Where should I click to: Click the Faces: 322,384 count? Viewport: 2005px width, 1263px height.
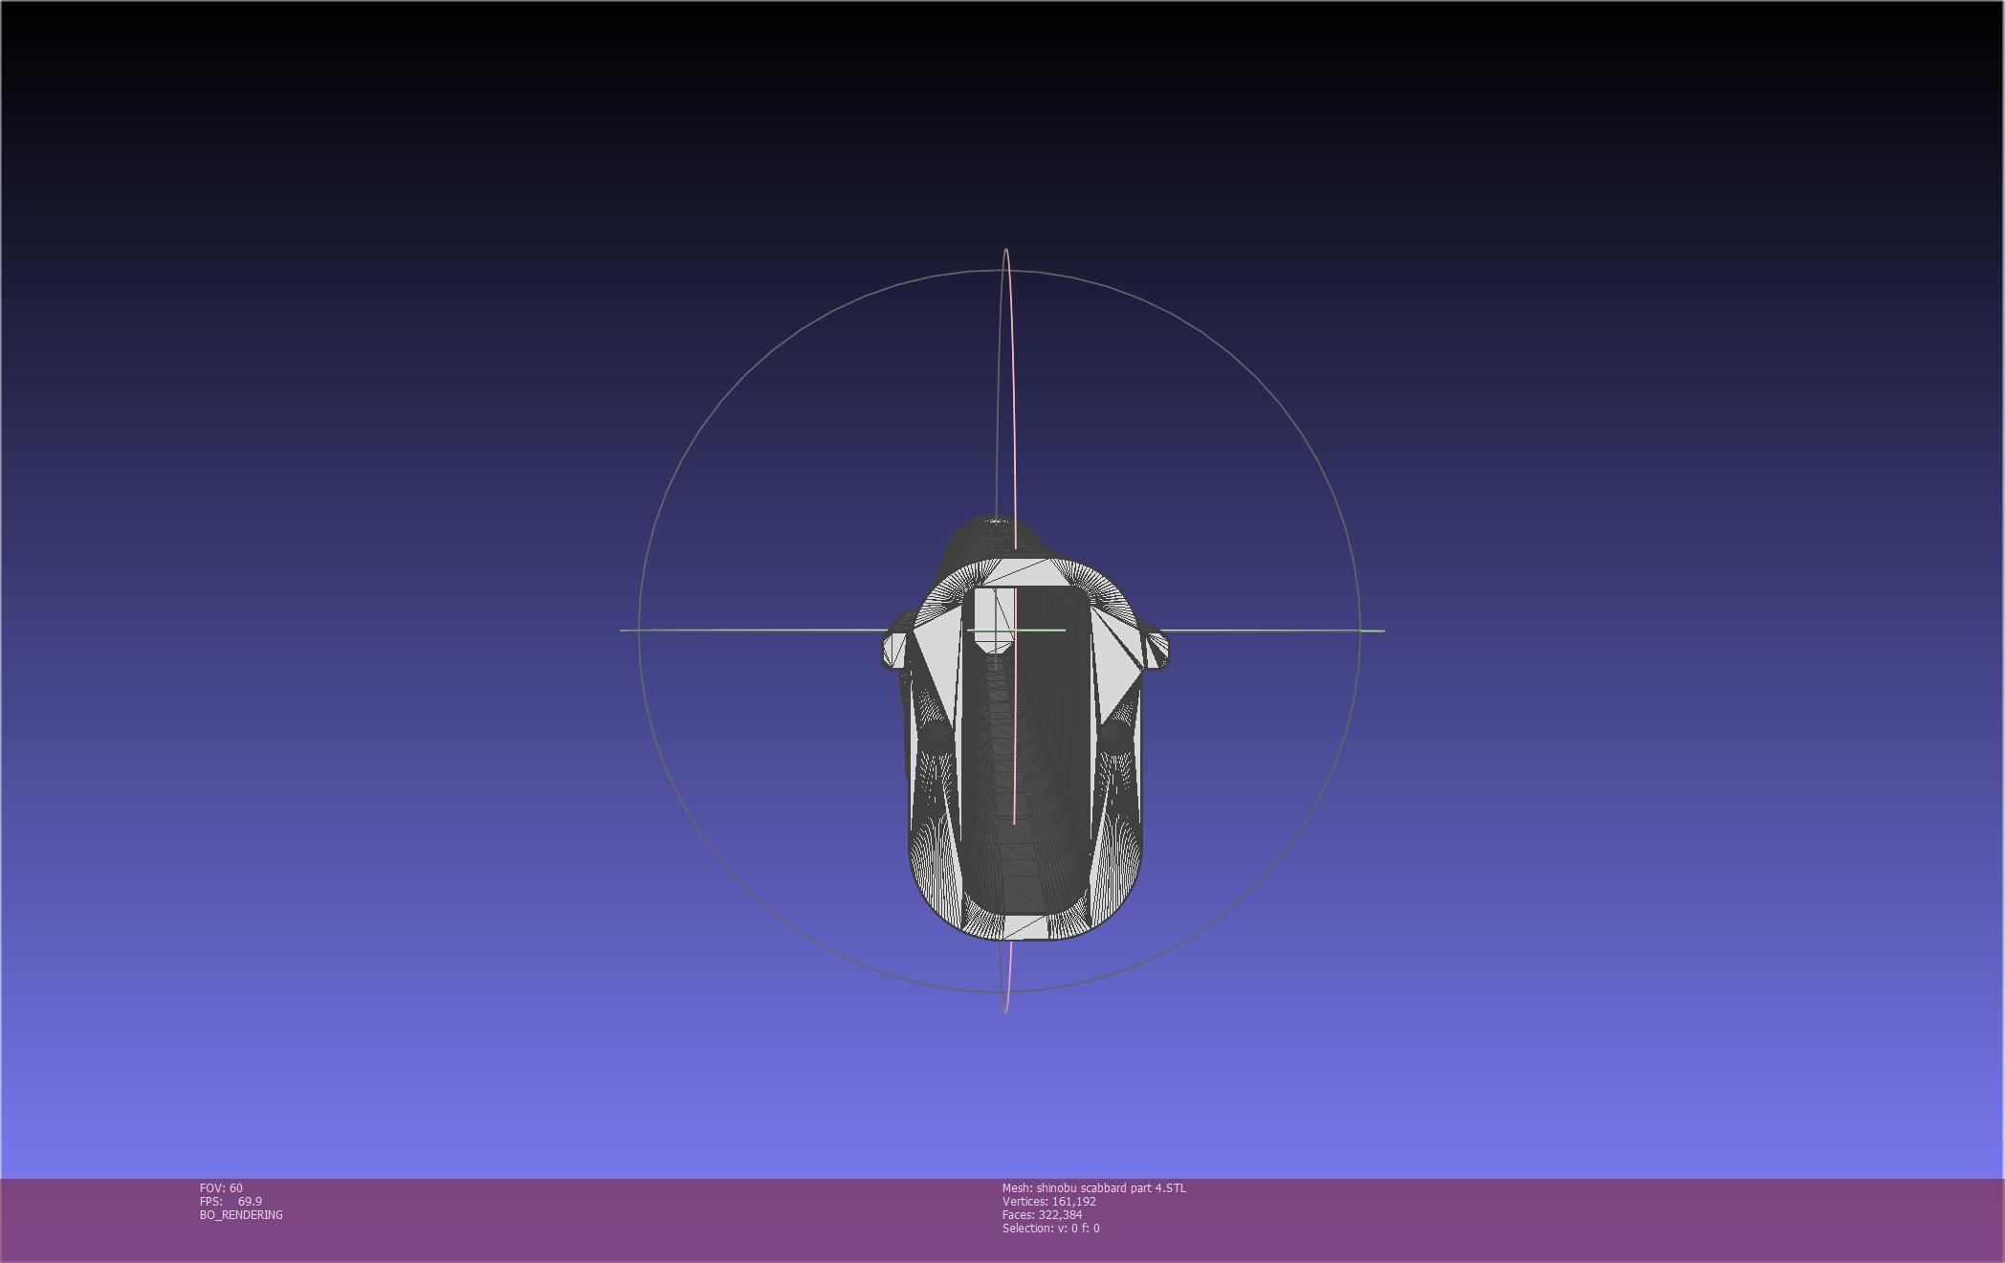tap(1042, 1214)
